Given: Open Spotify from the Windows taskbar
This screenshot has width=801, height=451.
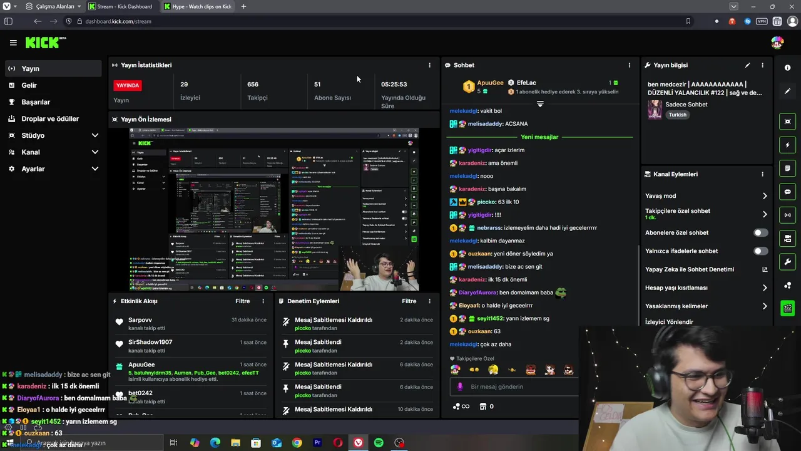Looking at the screenshot, I should click(379, 443).
